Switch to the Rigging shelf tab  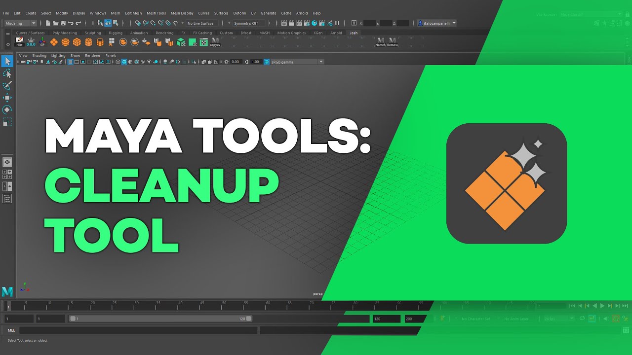116,33
